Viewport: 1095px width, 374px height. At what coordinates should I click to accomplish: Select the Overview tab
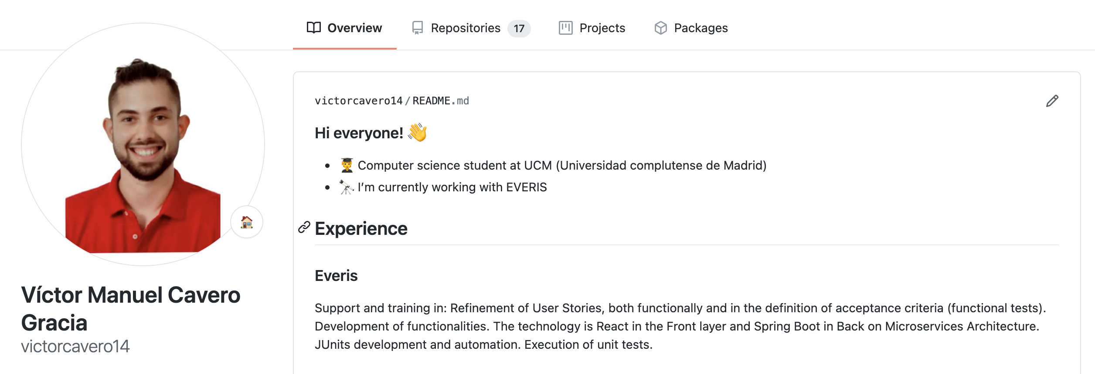click(344, 28)
